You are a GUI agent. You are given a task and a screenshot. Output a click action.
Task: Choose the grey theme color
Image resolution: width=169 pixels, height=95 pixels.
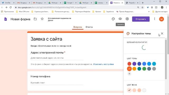[x=154, y=69]
